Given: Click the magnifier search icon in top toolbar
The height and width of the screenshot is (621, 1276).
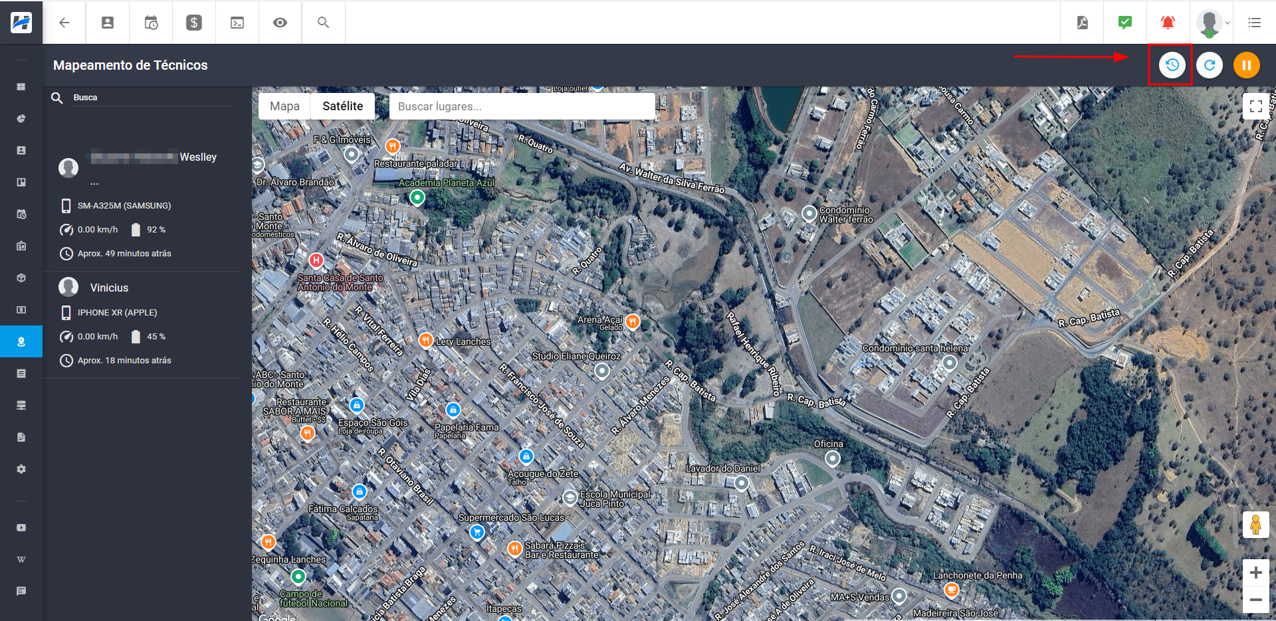Looking at the screenshot, I should [324, 23].
